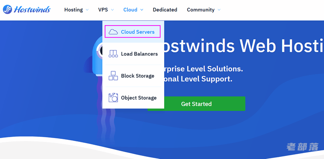Choose Object Storage from the dropdown
Viewport: 324px width, 159px height.
133,98
